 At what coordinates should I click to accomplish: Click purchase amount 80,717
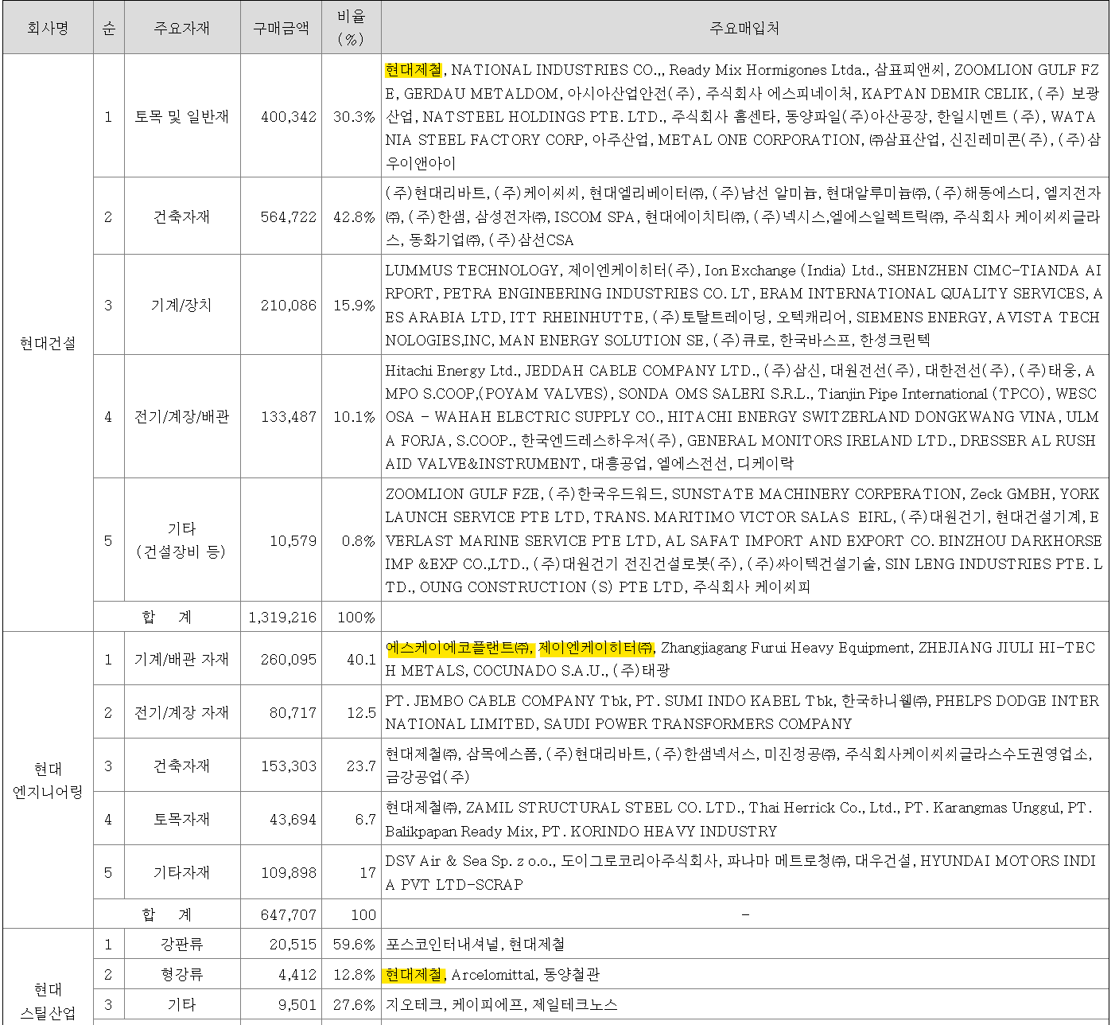(293, 712)
